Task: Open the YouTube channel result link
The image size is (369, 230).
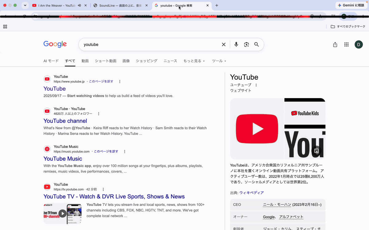Action: click(x=65, y=121)
